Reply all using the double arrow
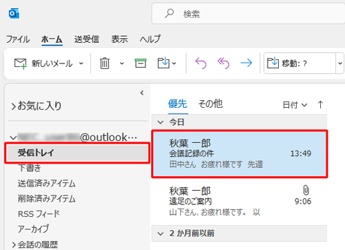This screenshot has width=345, height=250. pos(224,64)
